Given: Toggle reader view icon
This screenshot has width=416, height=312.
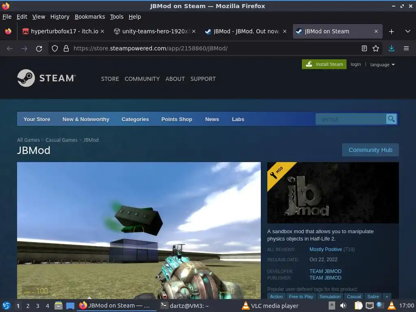Looking at the screenshot, I should pos(364,48).
